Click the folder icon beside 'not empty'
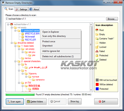The width and height of the screenshot is (124, 111). point(15,28)
